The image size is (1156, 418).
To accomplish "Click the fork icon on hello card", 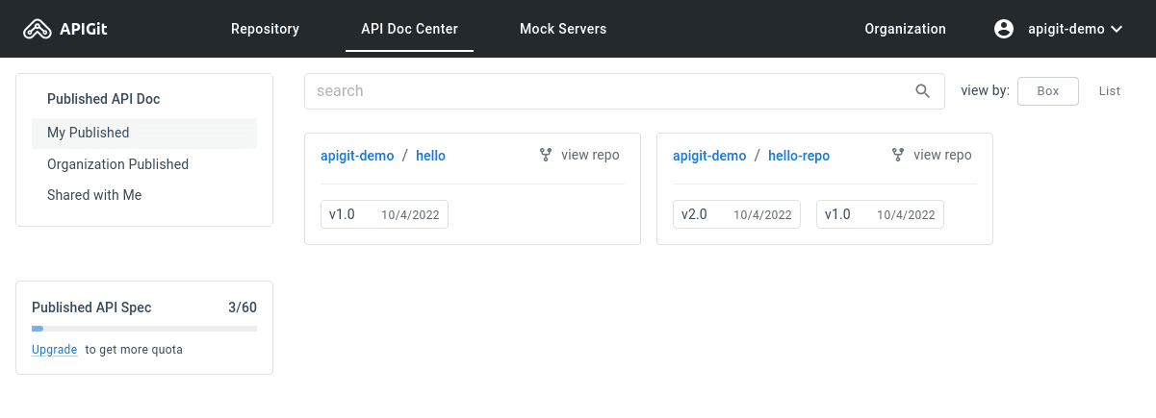I will tap(546, 155).
